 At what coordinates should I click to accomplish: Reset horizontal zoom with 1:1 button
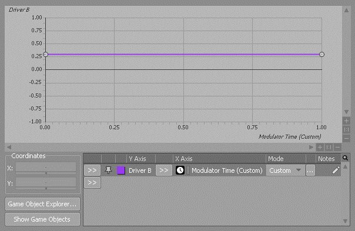coord(329,148)
